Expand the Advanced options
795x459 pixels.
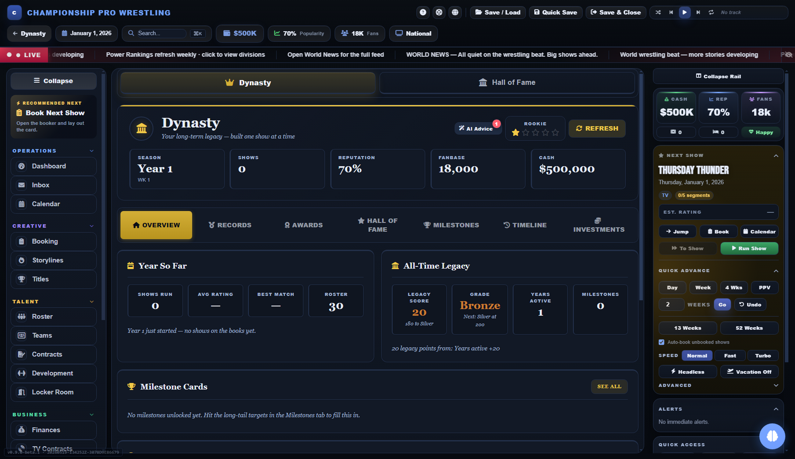pos(776,385)
